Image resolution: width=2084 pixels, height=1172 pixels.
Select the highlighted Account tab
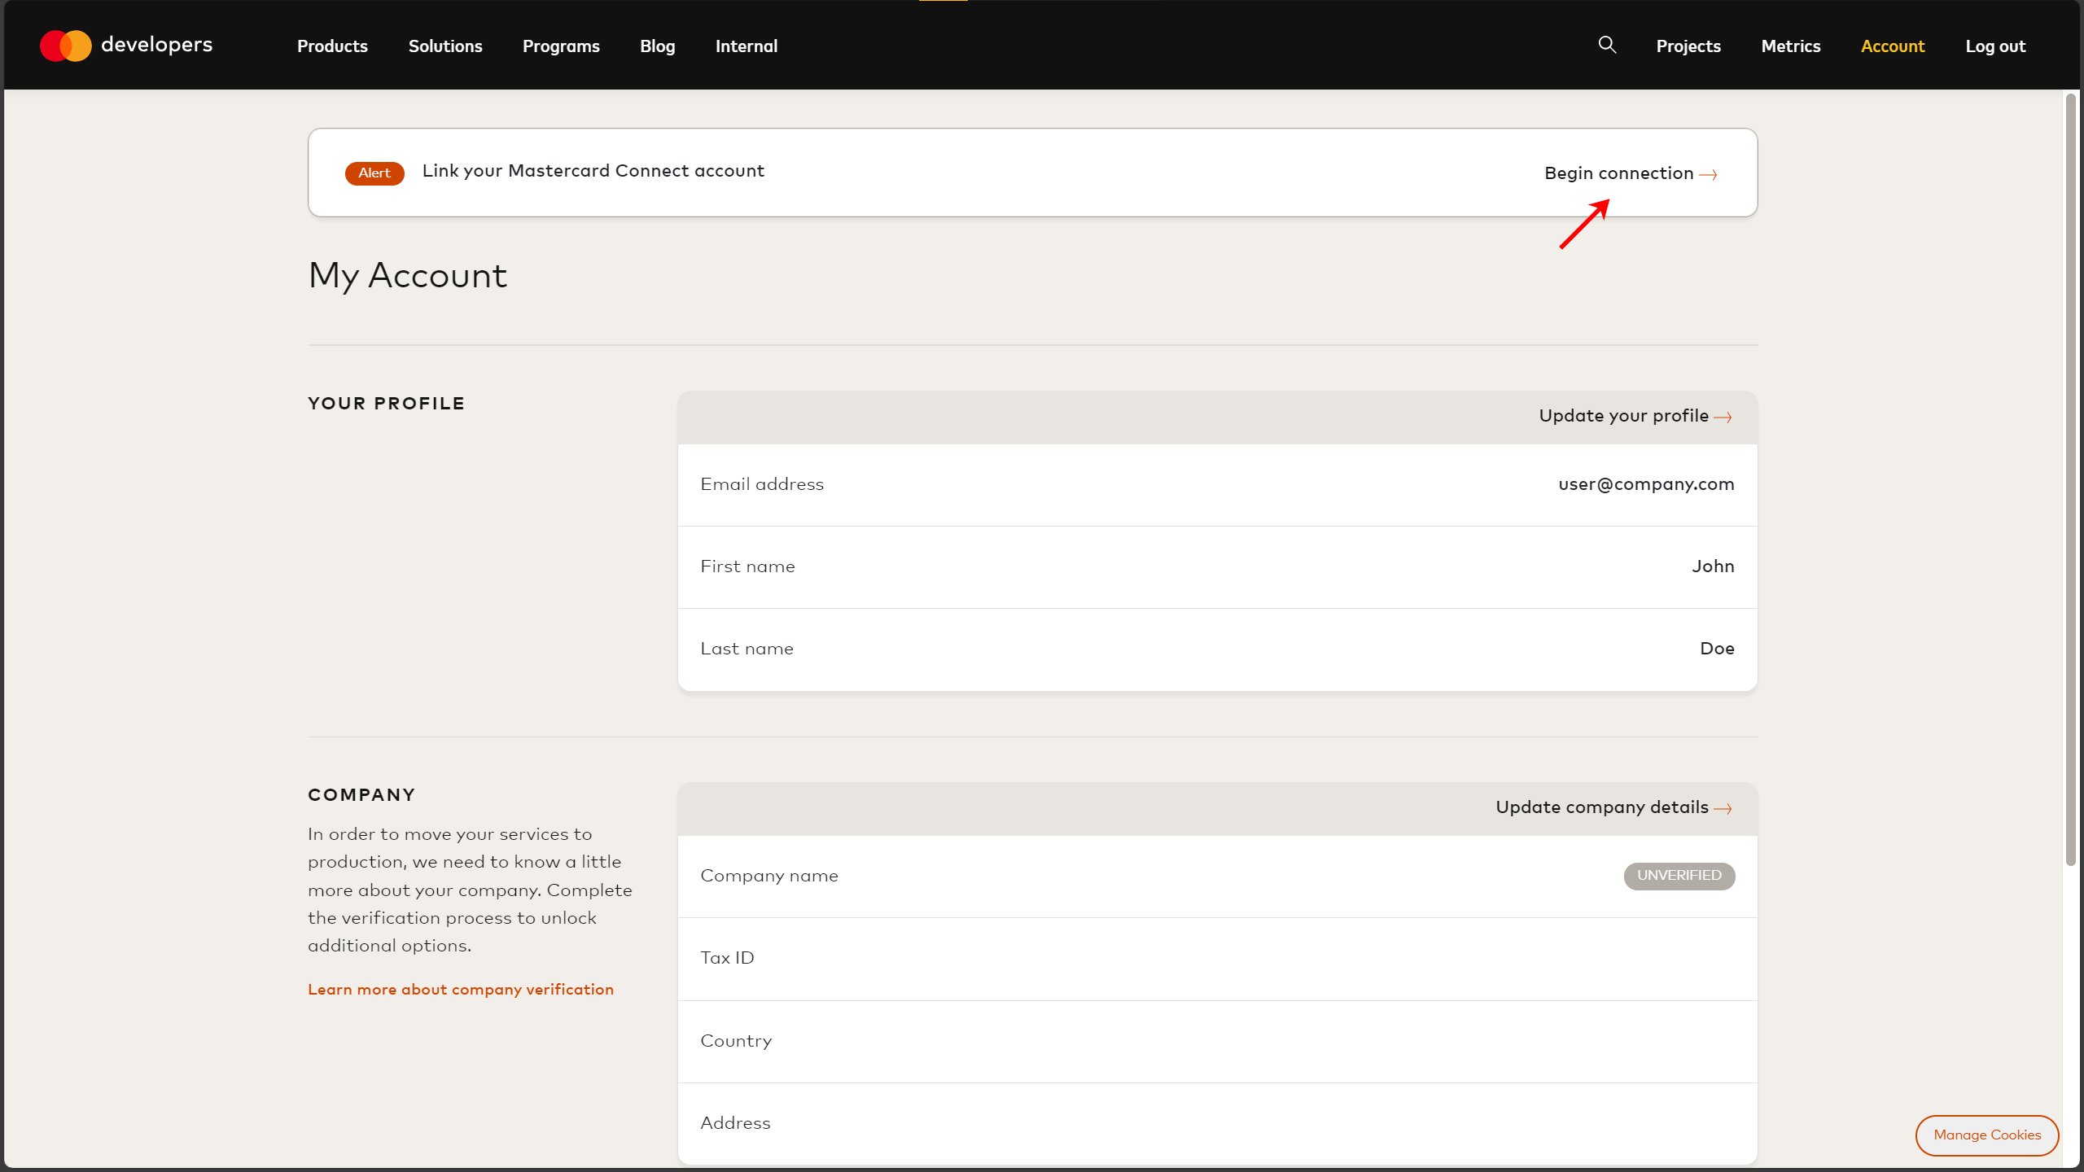(1892, 46)
